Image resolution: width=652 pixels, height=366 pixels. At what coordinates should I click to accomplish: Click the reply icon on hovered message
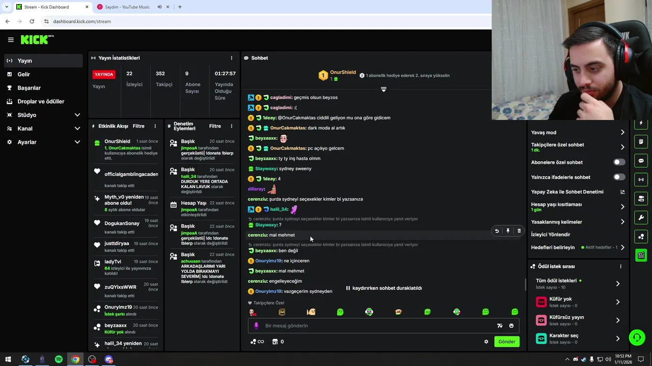pyautogui.click(x=497, y=231)
